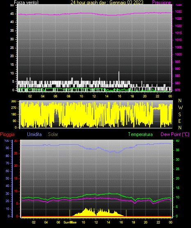Click the 90 value on humidity axis

pos(7,148)
